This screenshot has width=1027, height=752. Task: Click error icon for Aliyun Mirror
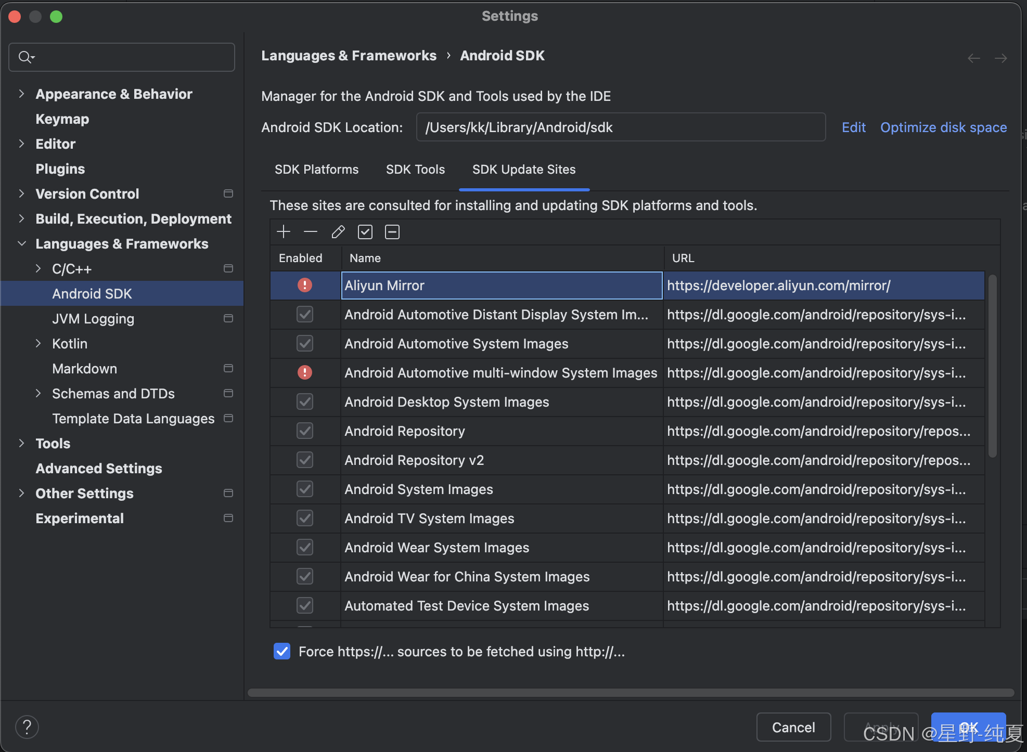pyautogui.click(x=305, y=285)
